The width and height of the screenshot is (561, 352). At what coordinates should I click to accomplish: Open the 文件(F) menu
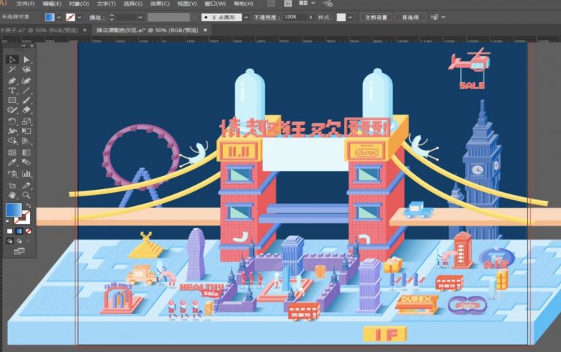(26, 4)
